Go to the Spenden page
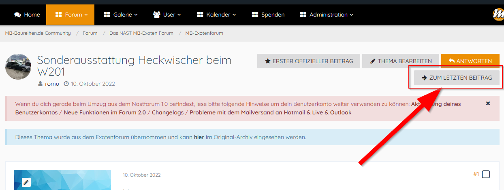The height and width of the screenshot is (190, 504). 268,15
